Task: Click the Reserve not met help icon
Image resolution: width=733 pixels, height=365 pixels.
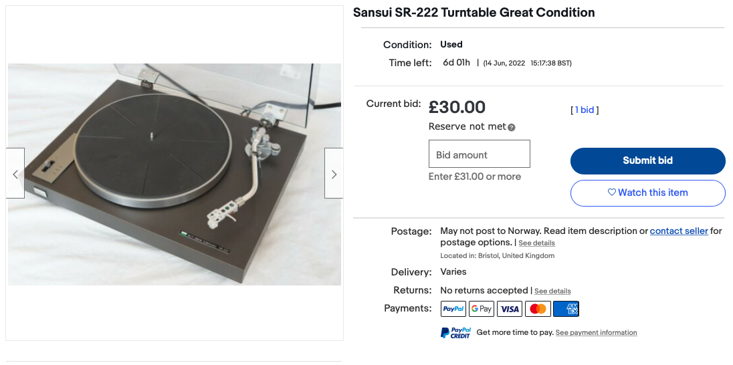Action: tap(512, 127)
